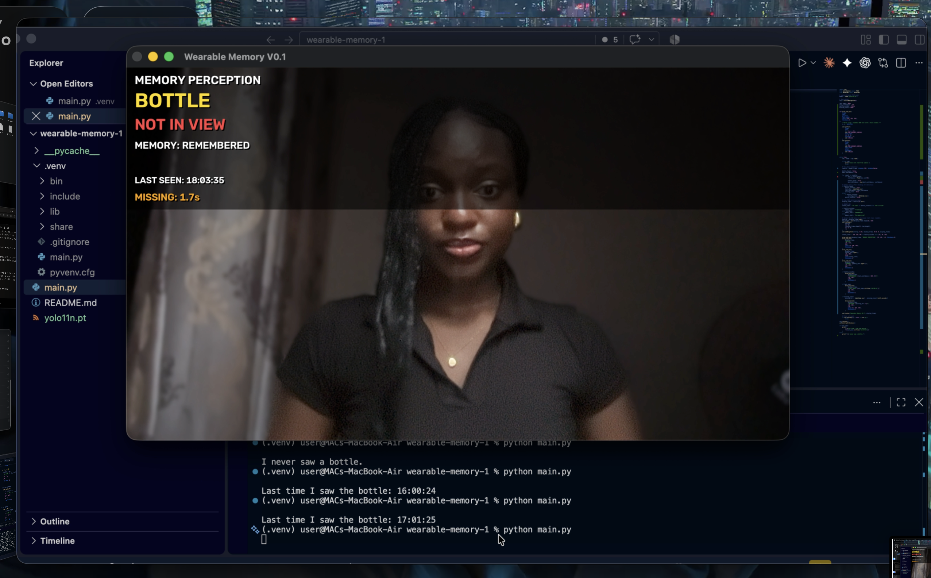The height and width of the screenshot is (578, 931).
Task: Click the hexagon icon beside the chat dropdown
Action: pyautogui.click(x=675, y=39)
